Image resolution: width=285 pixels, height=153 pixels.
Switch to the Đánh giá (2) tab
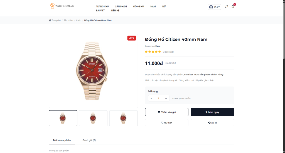89,140
